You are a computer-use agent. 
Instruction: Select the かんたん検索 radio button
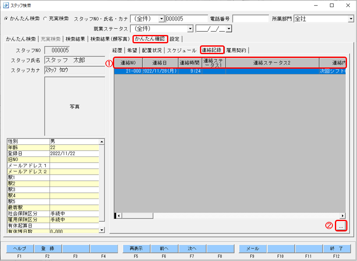(x=6, y=19)
